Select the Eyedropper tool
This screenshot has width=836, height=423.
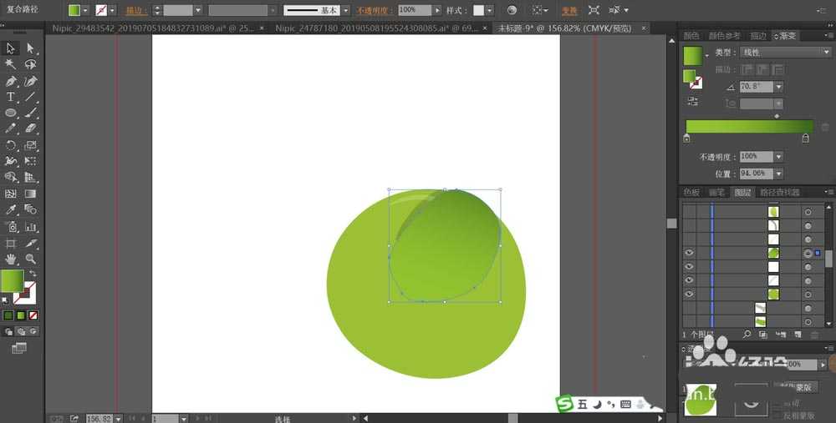pyautogui.click(x=11, y=209)
